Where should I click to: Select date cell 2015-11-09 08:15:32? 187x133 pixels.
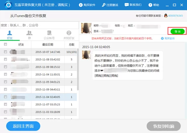pyautogui.click(x=48, y=67)
